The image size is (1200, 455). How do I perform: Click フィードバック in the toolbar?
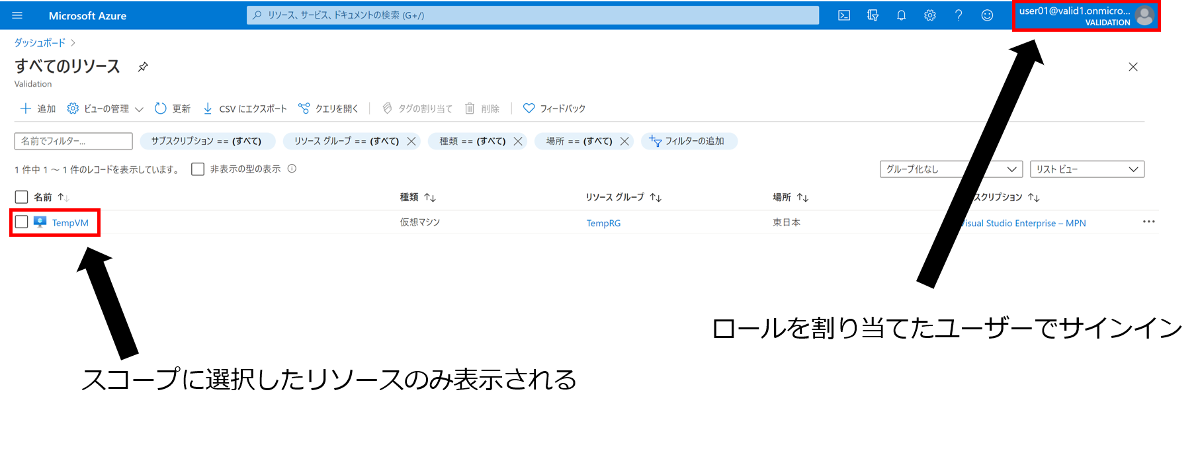554,108
